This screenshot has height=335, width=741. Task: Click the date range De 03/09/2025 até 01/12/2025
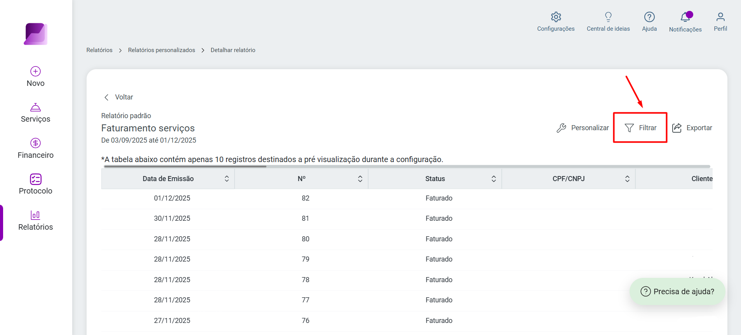click(149, 140)
